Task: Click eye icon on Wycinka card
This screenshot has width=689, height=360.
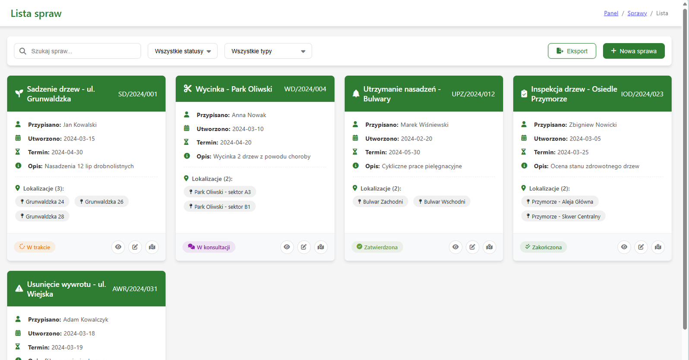Action: click(287, 247)
